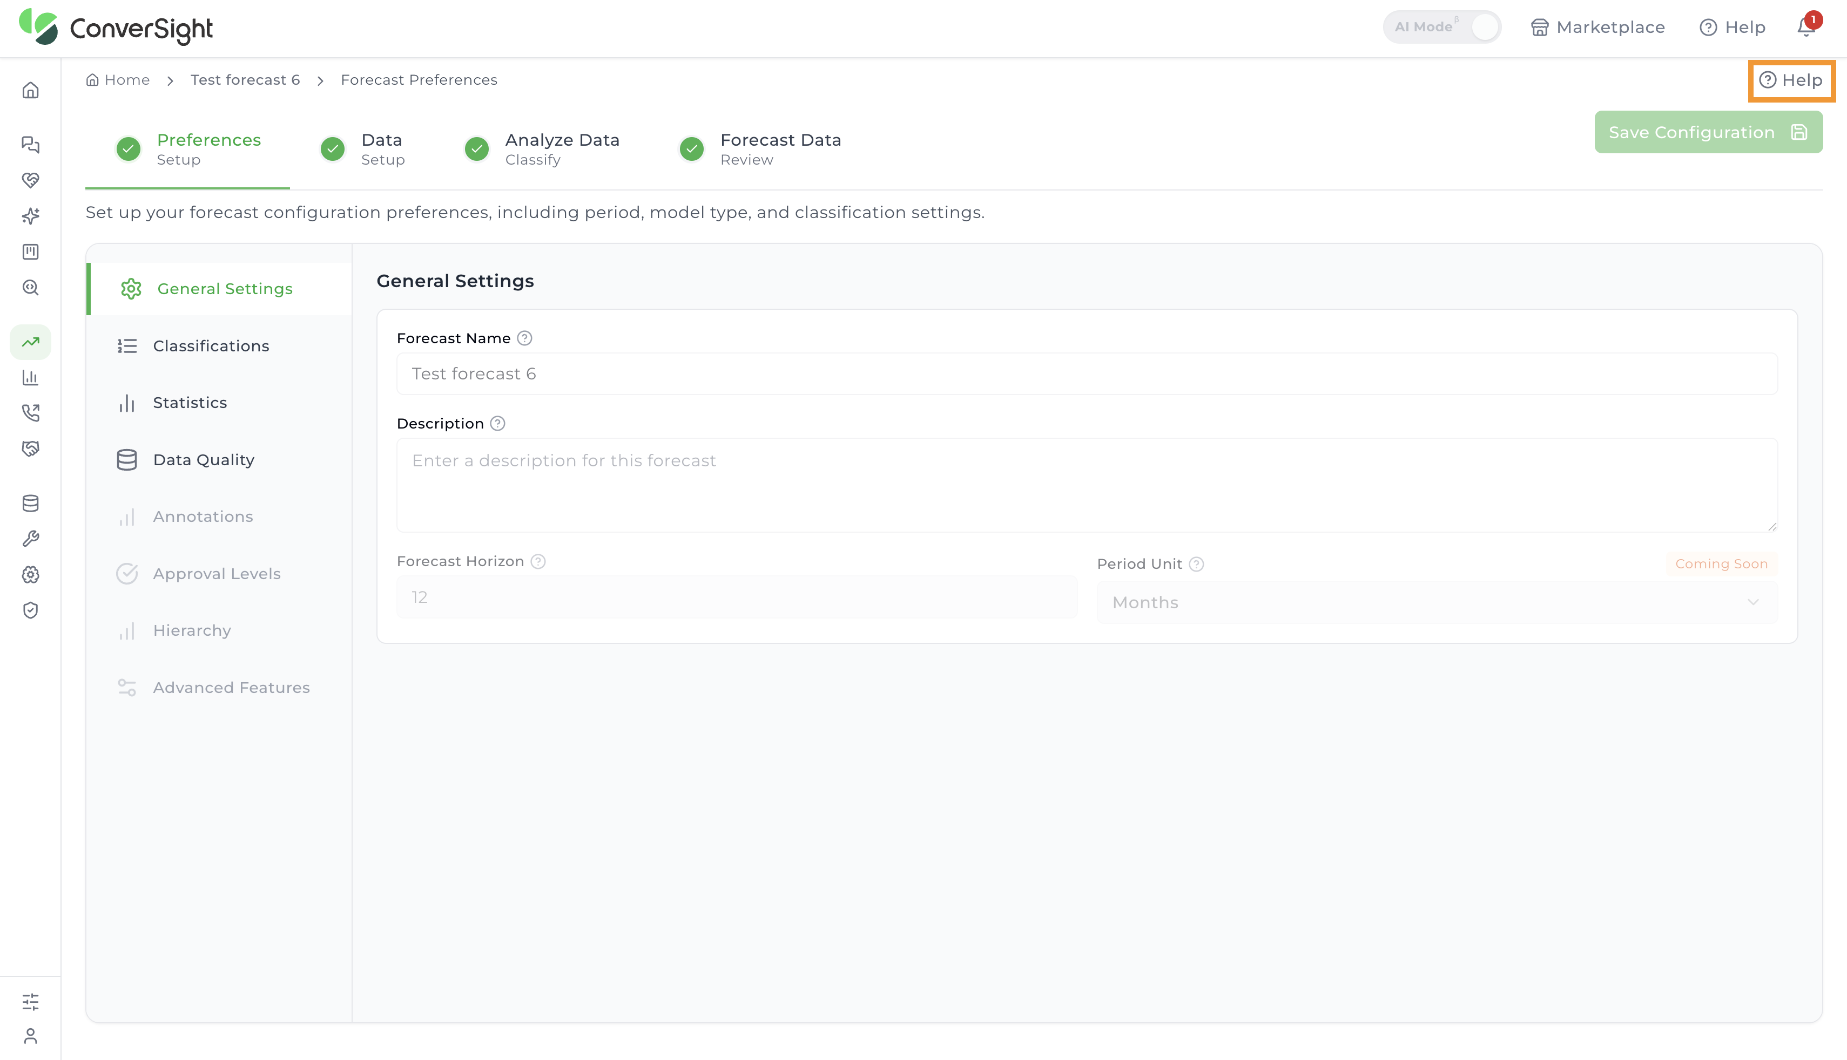Navigate to Home breadcrumb
The image size is (1847, 1060).
pyautogui.click(x=118, y=80)
